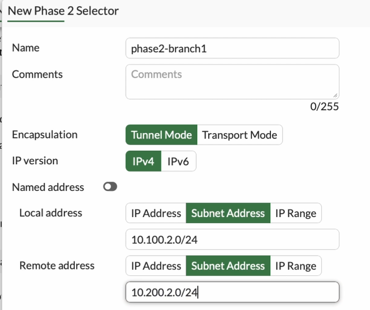Click the Comments box resize handle

click(x=335, y=95)
